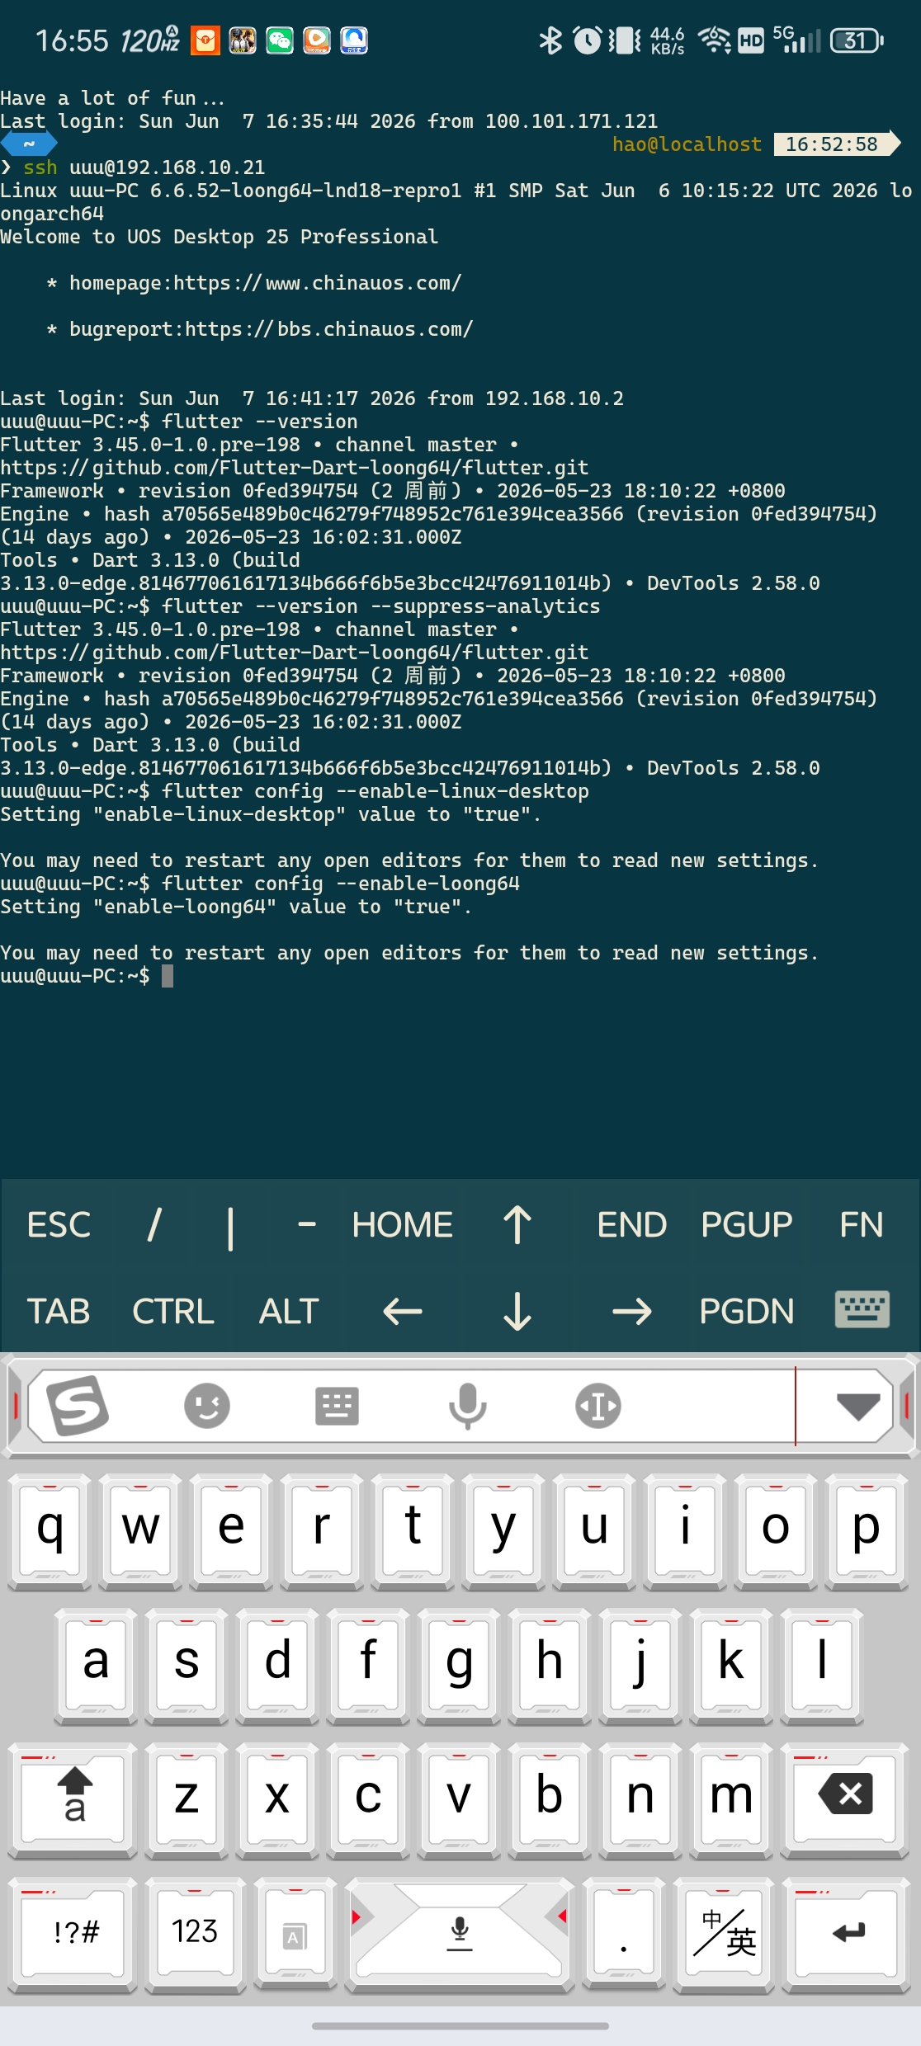Screen dimensions: 921x2046
Task: Tap the y key
Action: (504, 1530)
